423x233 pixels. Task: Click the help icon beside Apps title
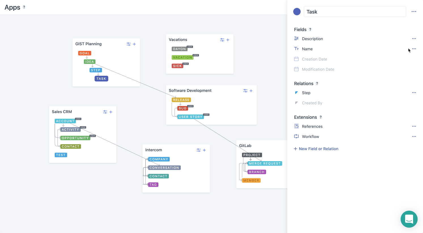click(24, 7)
